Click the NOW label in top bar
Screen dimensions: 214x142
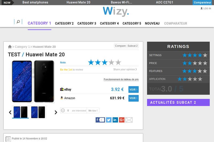[7, 3]
